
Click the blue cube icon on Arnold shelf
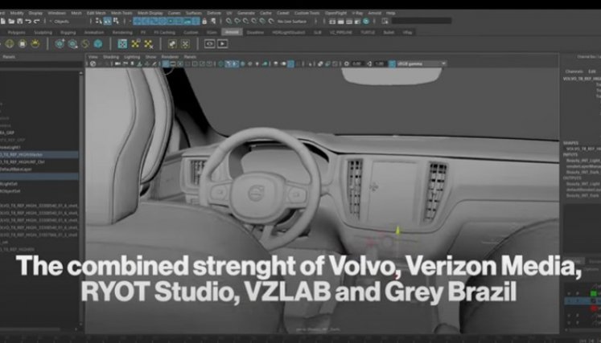[x=98, y=43]
